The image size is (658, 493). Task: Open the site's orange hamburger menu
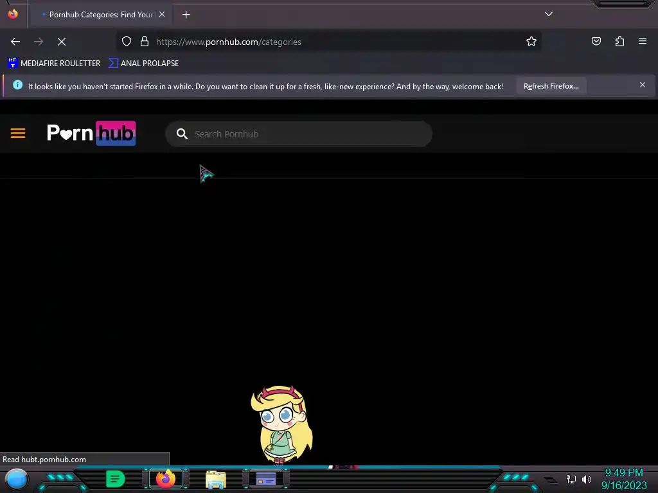click(18, 134)
